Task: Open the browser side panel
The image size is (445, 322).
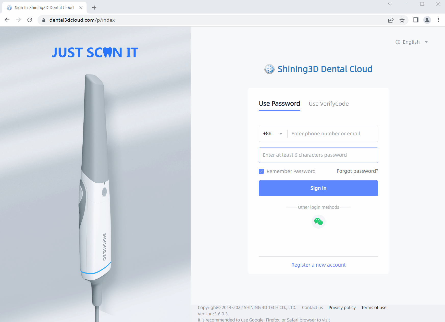Action: click(416, 20)
